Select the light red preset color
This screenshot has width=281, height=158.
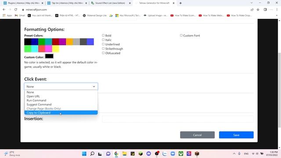pyautogui.click(x=42, y=49)
